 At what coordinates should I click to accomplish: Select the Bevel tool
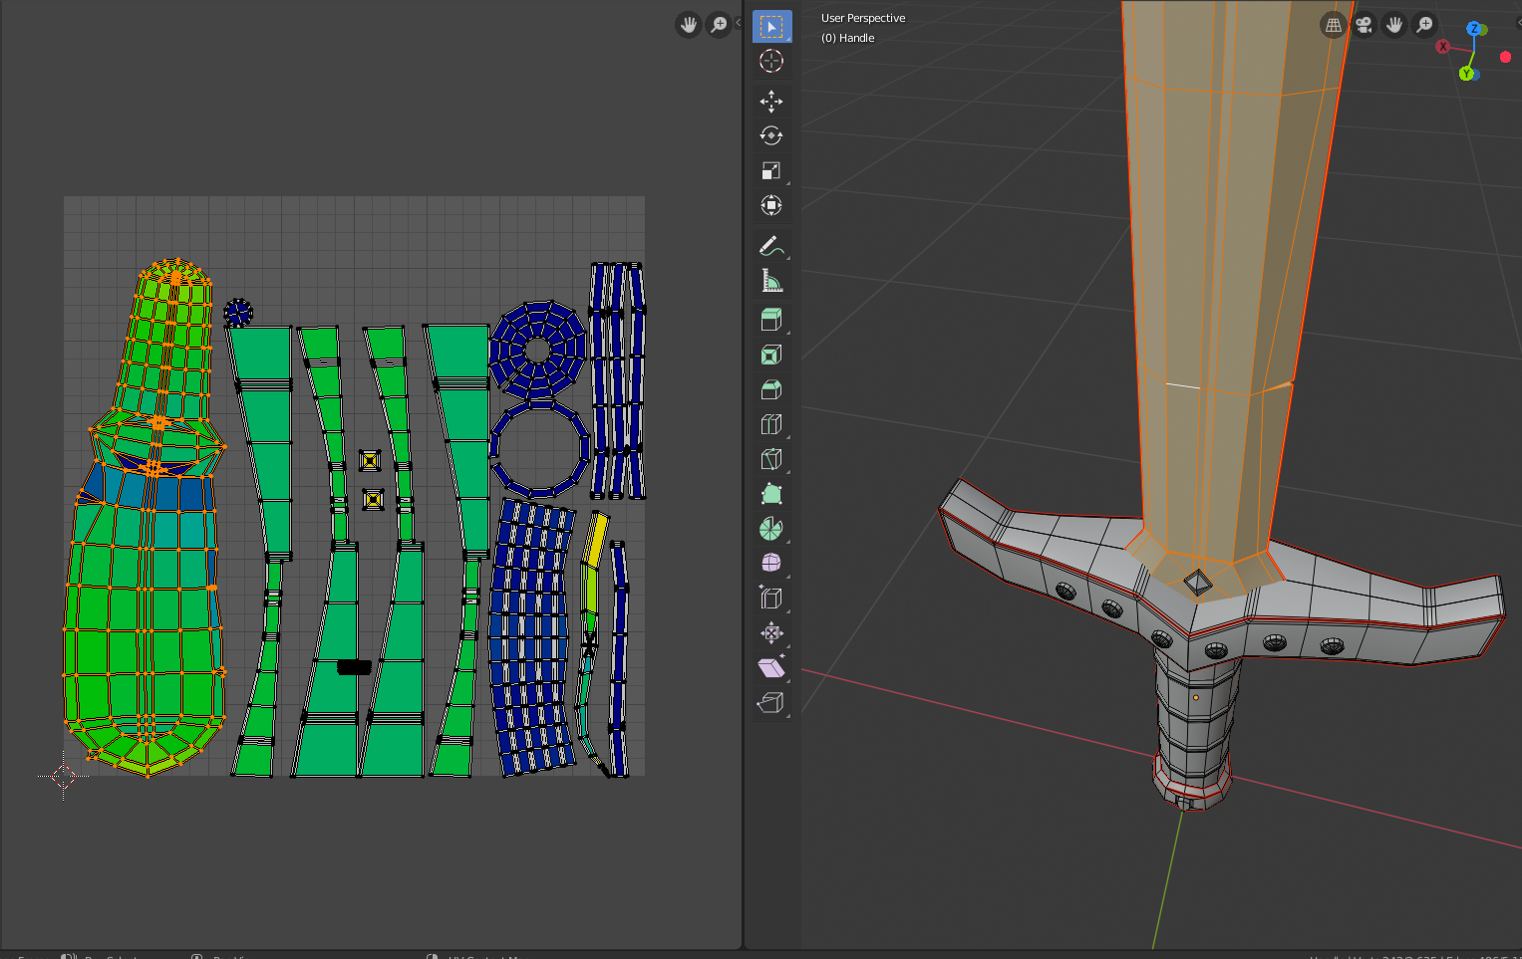point(771,389)
